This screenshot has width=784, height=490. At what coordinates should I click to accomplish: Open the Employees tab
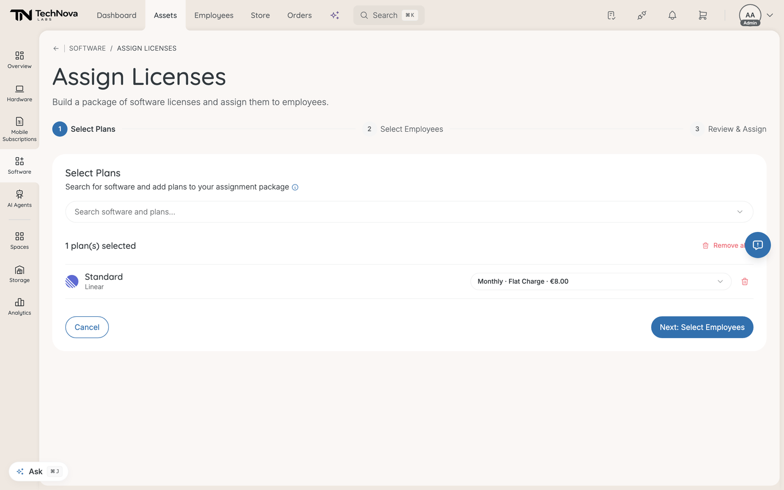click(x=214, y=15)
